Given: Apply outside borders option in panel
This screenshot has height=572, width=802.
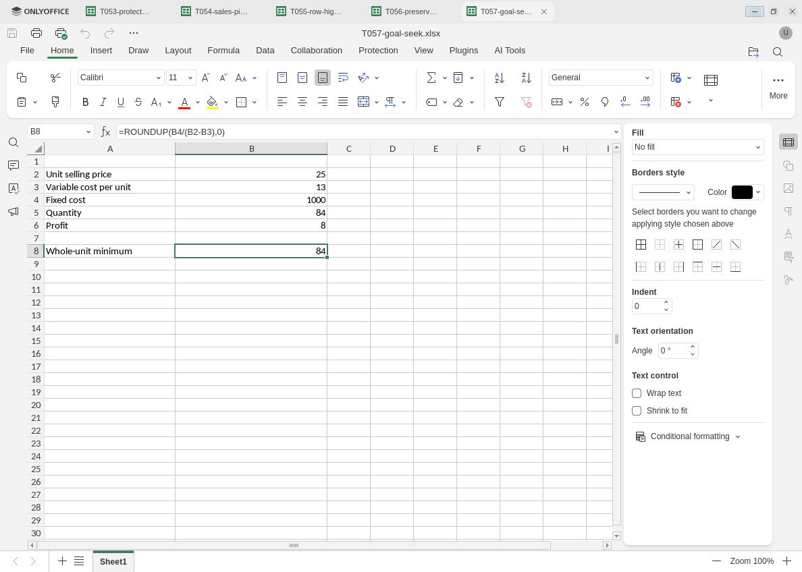Looking at the screenshot, I should 697,245.
